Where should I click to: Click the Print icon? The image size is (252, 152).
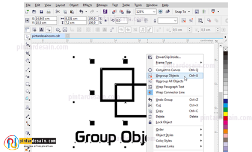[48, 12]
